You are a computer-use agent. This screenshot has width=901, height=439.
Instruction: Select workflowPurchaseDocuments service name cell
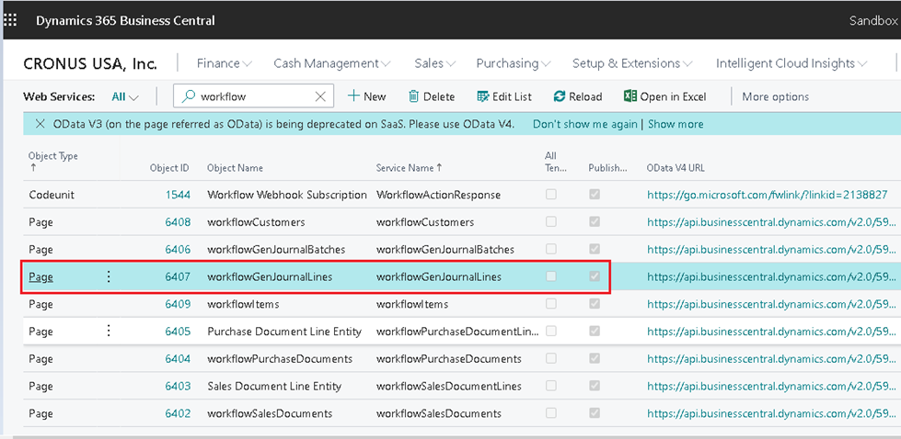449,359
